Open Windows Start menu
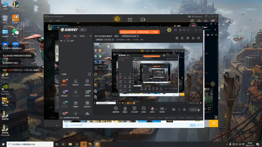Viewport: 262px width, 147px height. 3,144
